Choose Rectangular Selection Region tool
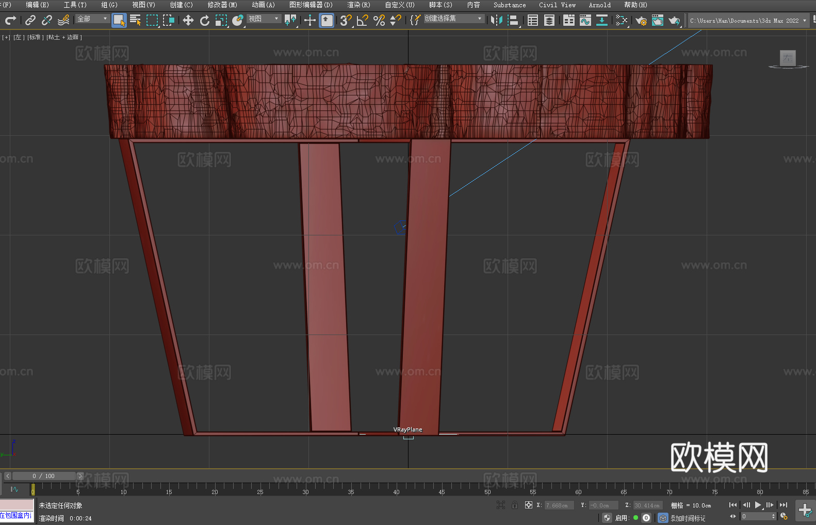The height and width of the screenshot is (525, 816). (152, 20)
